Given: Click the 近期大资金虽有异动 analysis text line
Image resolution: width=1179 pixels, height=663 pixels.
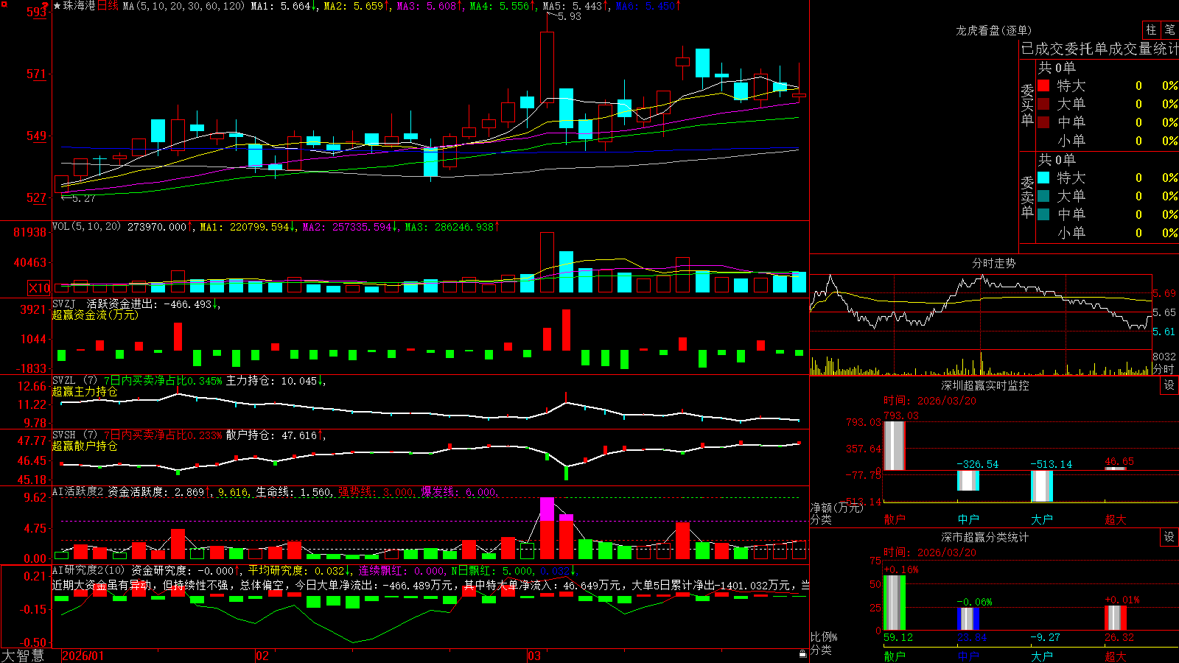Looking at the screenshot, I should tap(431, 585).
